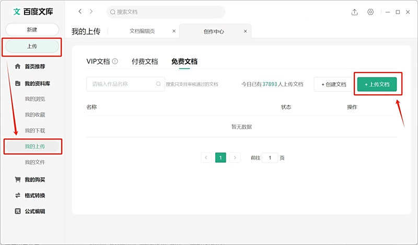Open settings via the hexagon gear icon
Image resolution: width=418 pixels, height=245 pixels.
(370, 12)
